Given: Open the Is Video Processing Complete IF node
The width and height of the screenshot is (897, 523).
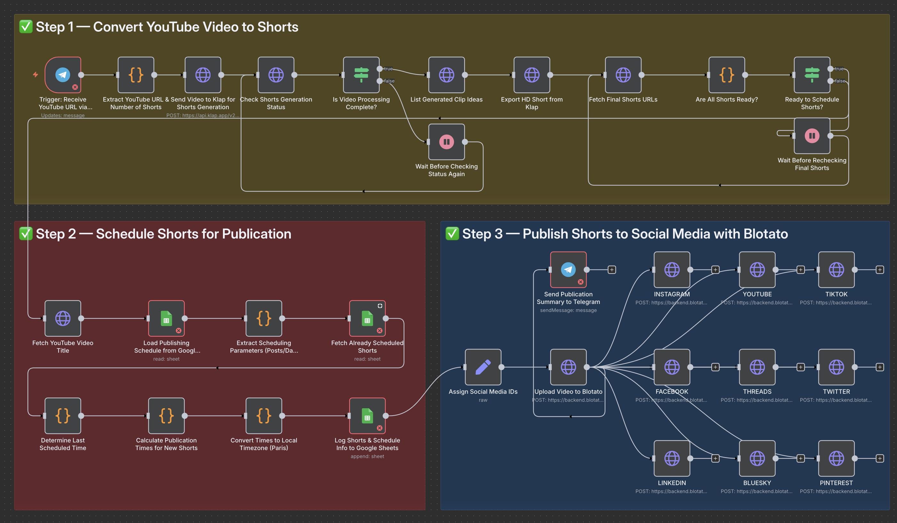Looking at the screenshot, I should 361,75.
